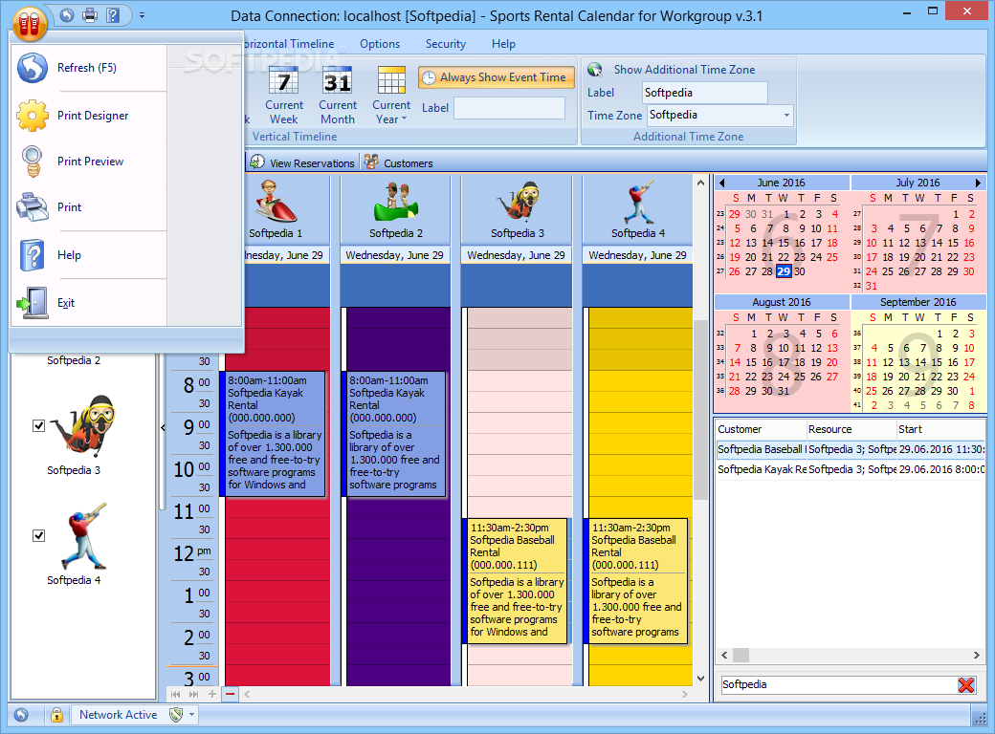This screenshot has width=995, height=734.
Task: Toggle Always Show Event Time
Action: pos(496,77)
